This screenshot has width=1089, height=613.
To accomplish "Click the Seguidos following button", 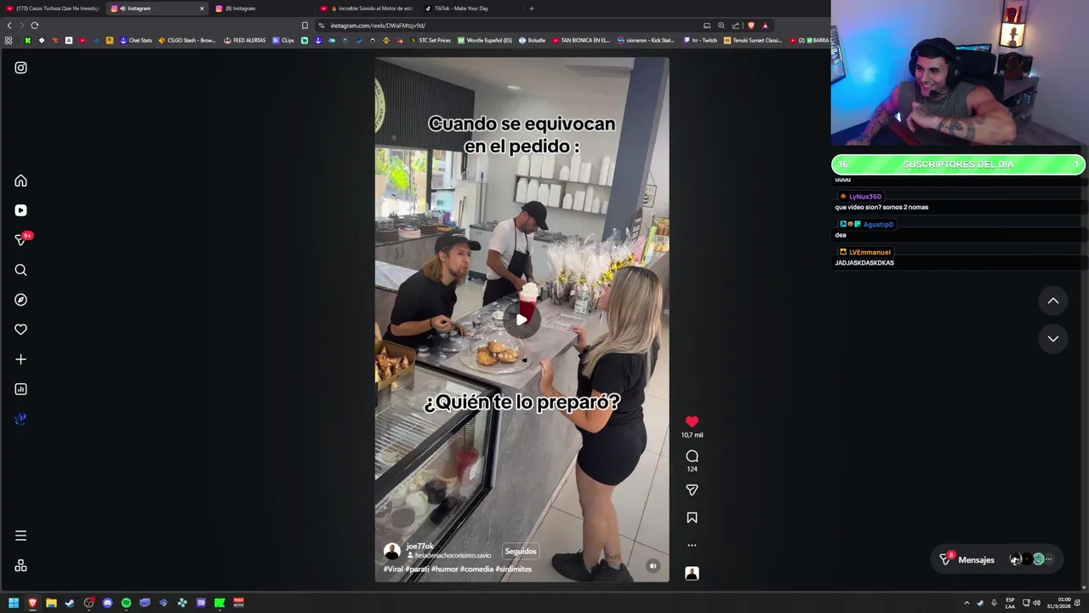I will point(521,551).
